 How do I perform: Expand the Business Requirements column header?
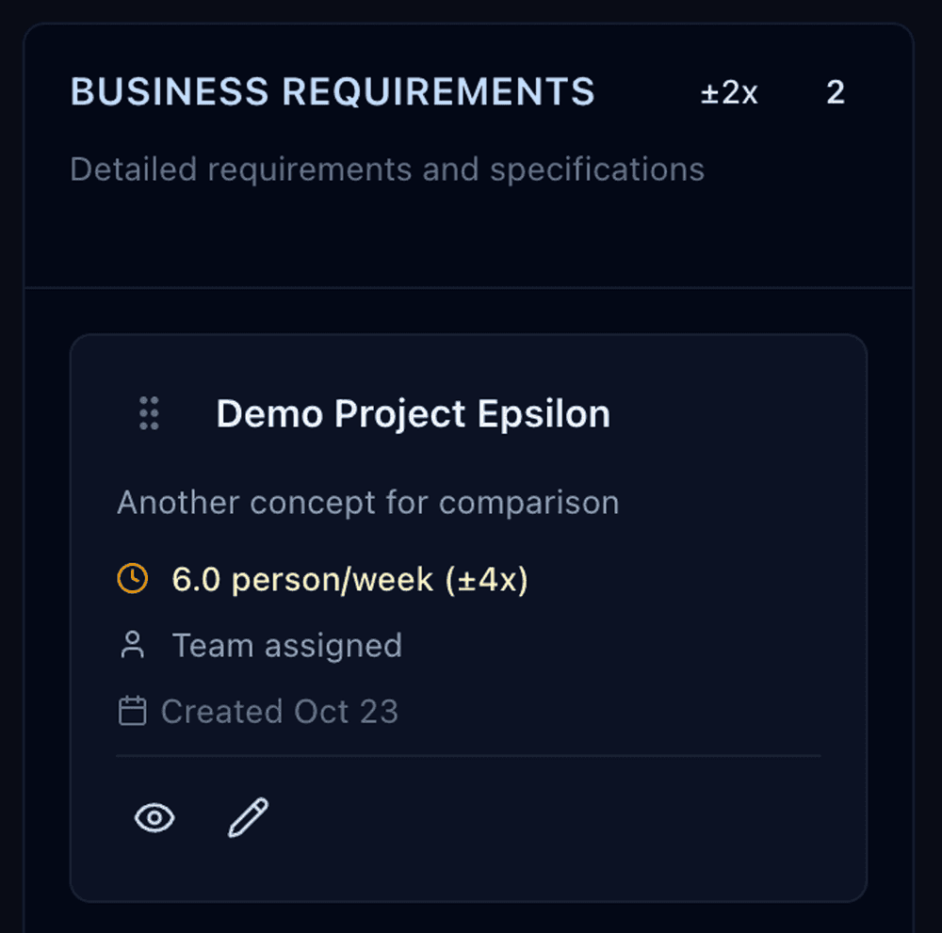click(x=333, y=91)
